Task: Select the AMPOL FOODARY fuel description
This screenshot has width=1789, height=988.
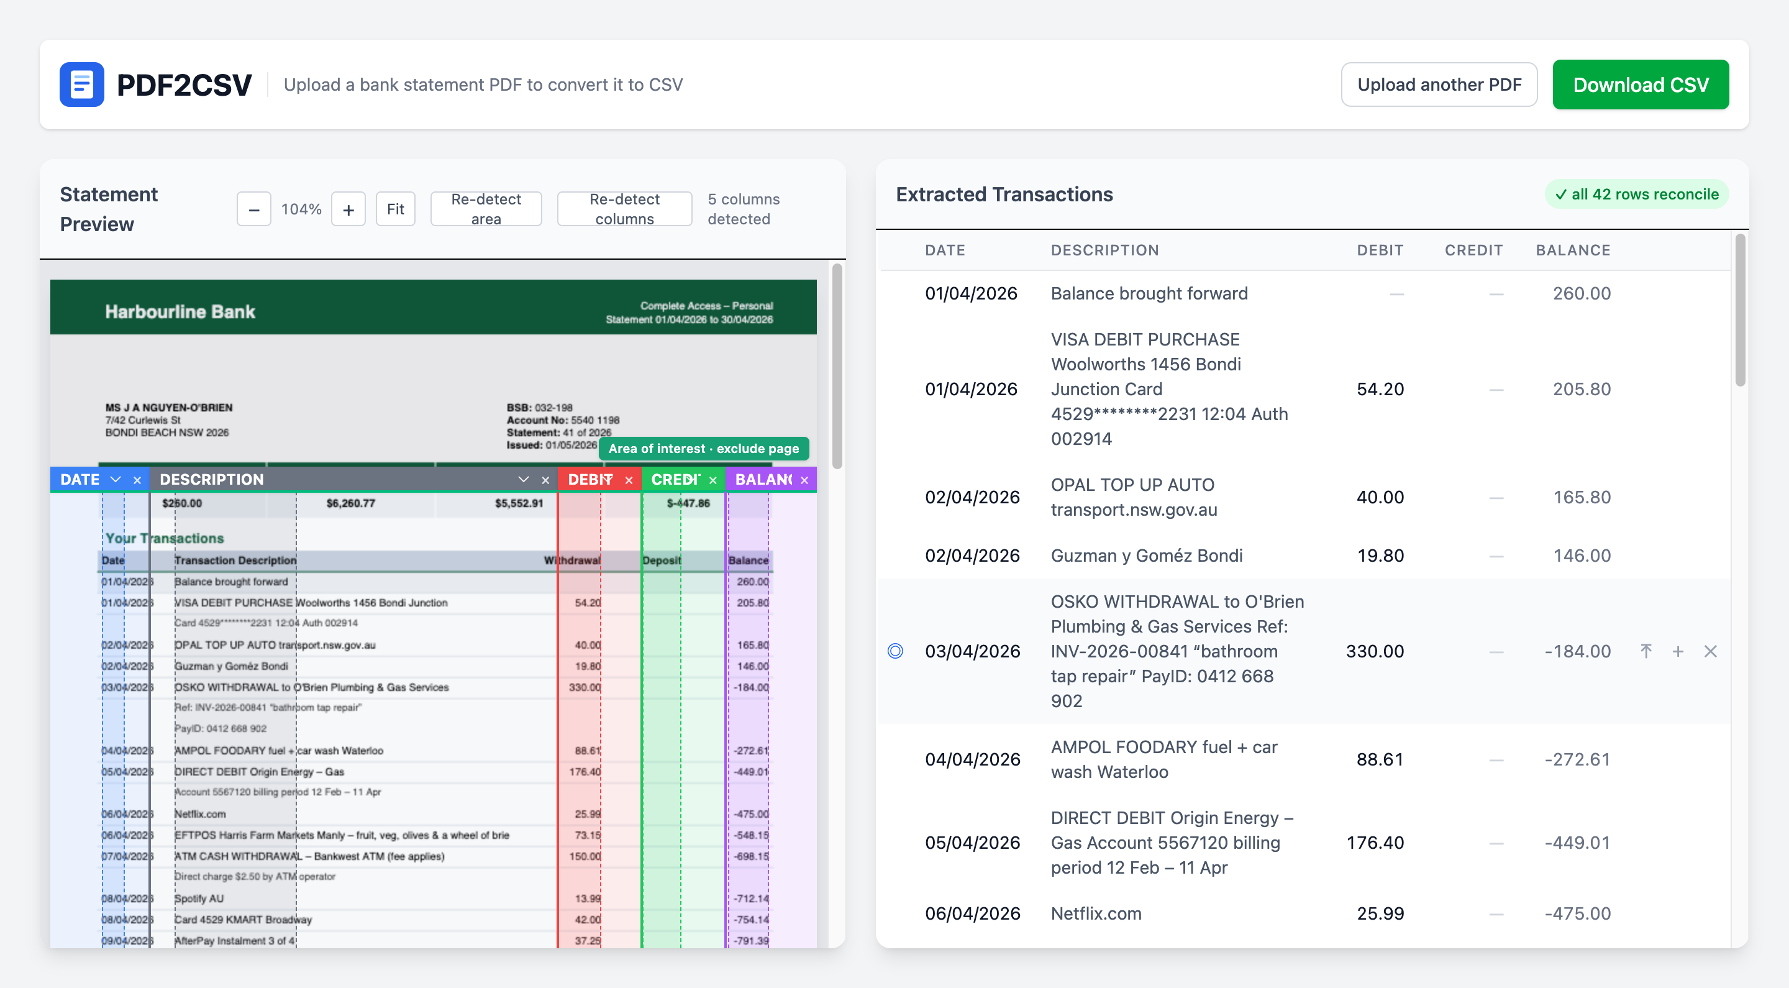Action: click(x=1163, y=759)
